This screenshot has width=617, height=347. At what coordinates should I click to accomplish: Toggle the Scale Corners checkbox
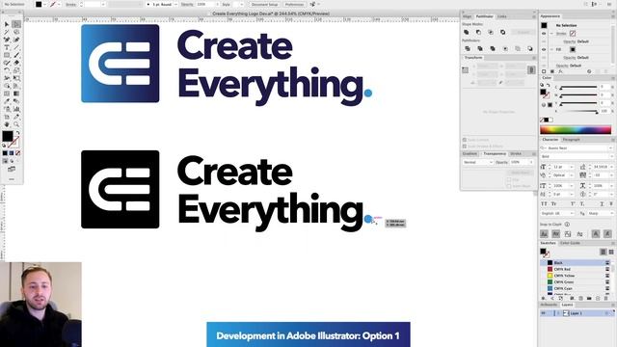point(465,140)
